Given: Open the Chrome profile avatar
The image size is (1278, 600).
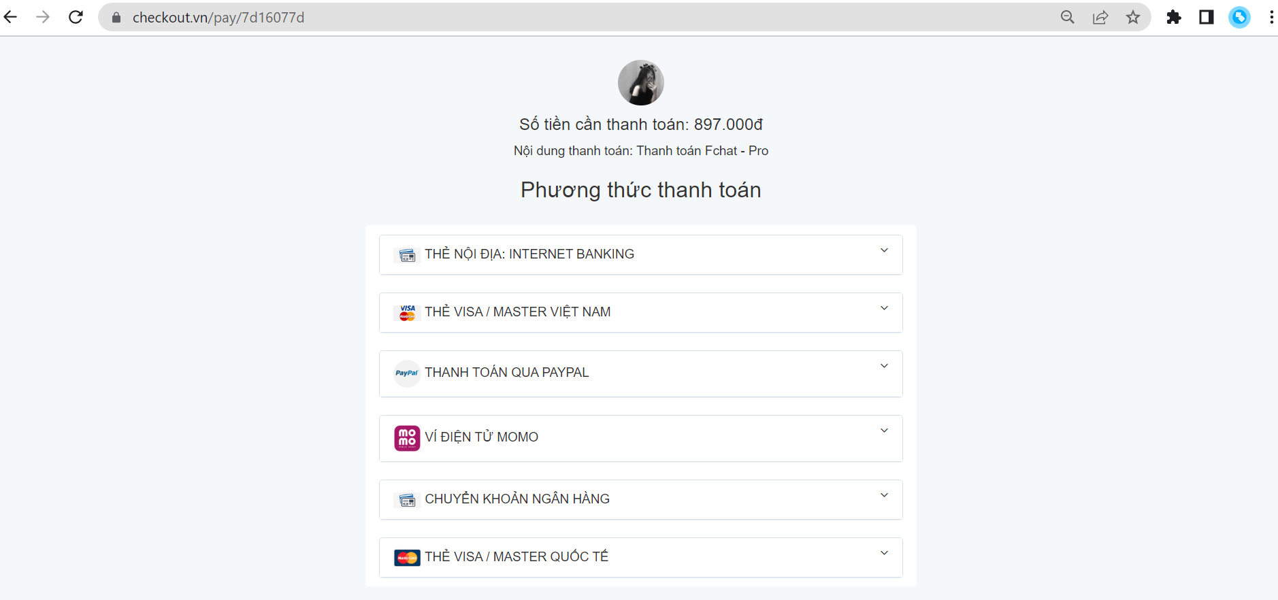Looking at the screenshot, I should tap(1239, 17).
